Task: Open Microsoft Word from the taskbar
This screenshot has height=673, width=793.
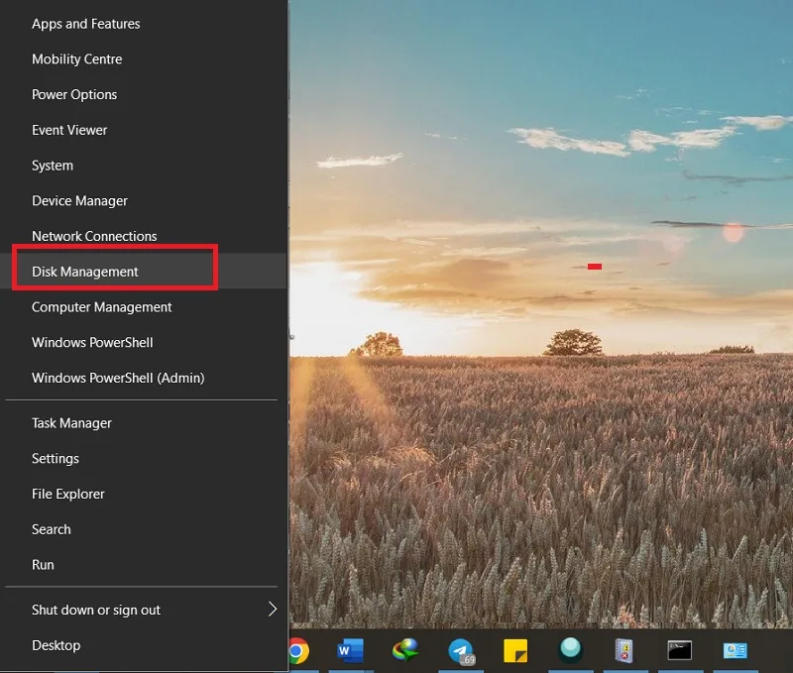Action: [x=350, y=650]
